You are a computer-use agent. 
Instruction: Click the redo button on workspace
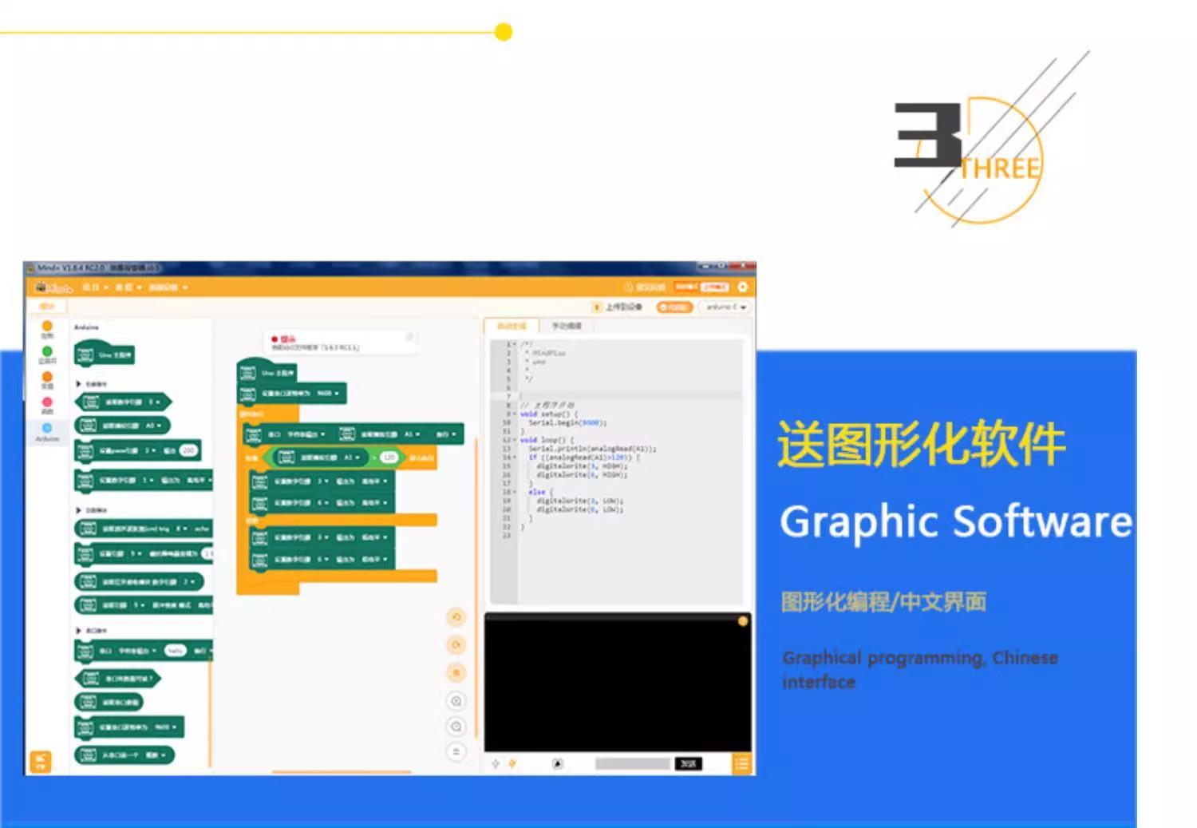456,645
